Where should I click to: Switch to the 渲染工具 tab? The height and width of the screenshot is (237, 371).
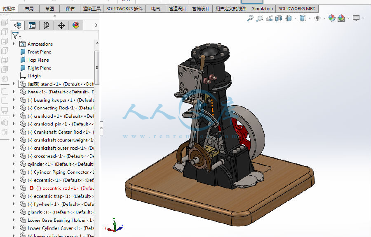click(92, 9)
